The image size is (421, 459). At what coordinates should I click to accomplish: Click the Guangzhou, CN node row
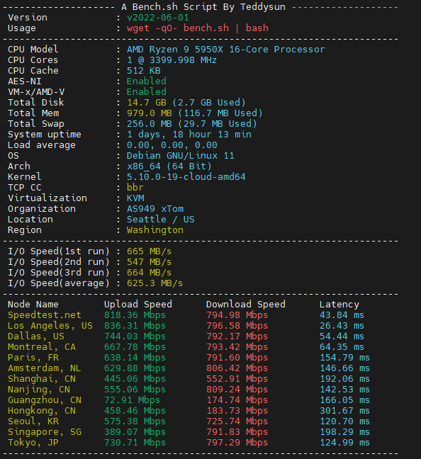tap(189, 400)
